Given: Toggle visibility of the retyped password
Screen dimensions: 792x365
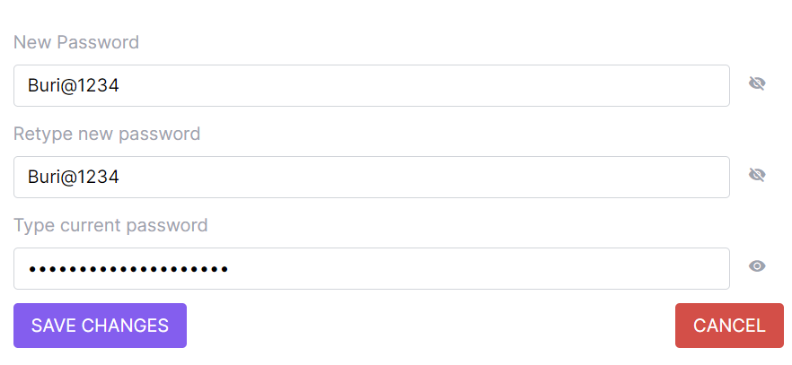Looking at the screenshot, I should (757, 176).
